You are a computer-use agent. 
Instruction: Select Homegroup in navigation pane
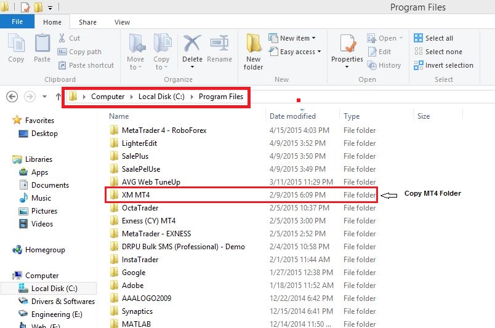click(x=39, y=250)
